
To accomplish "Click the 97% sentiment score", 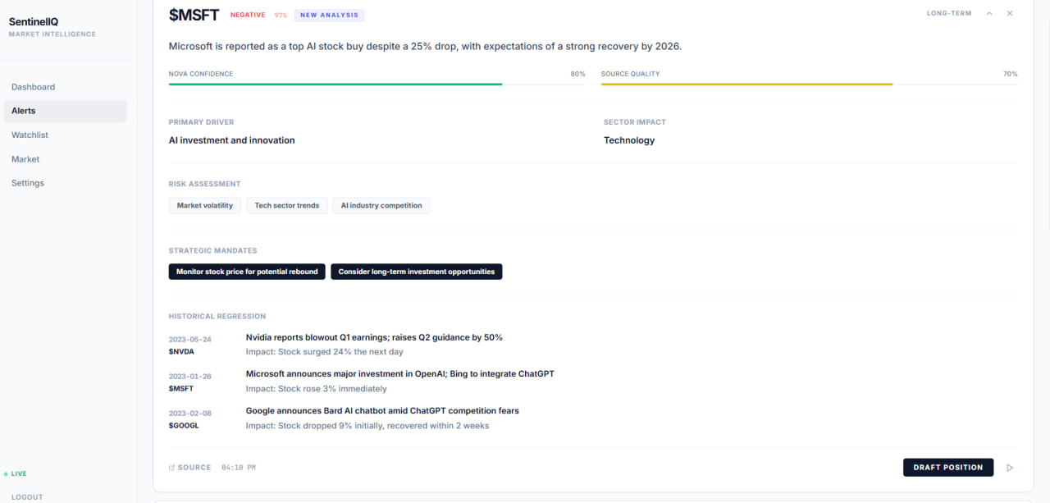I will click(281, 15).
